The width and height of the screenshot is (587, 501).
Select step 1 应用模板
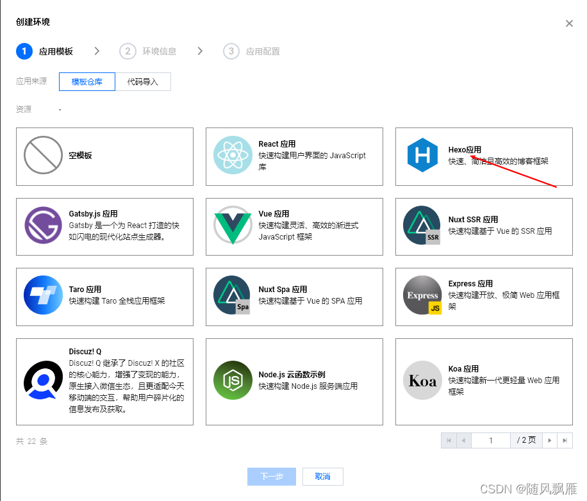pos(45,51)
